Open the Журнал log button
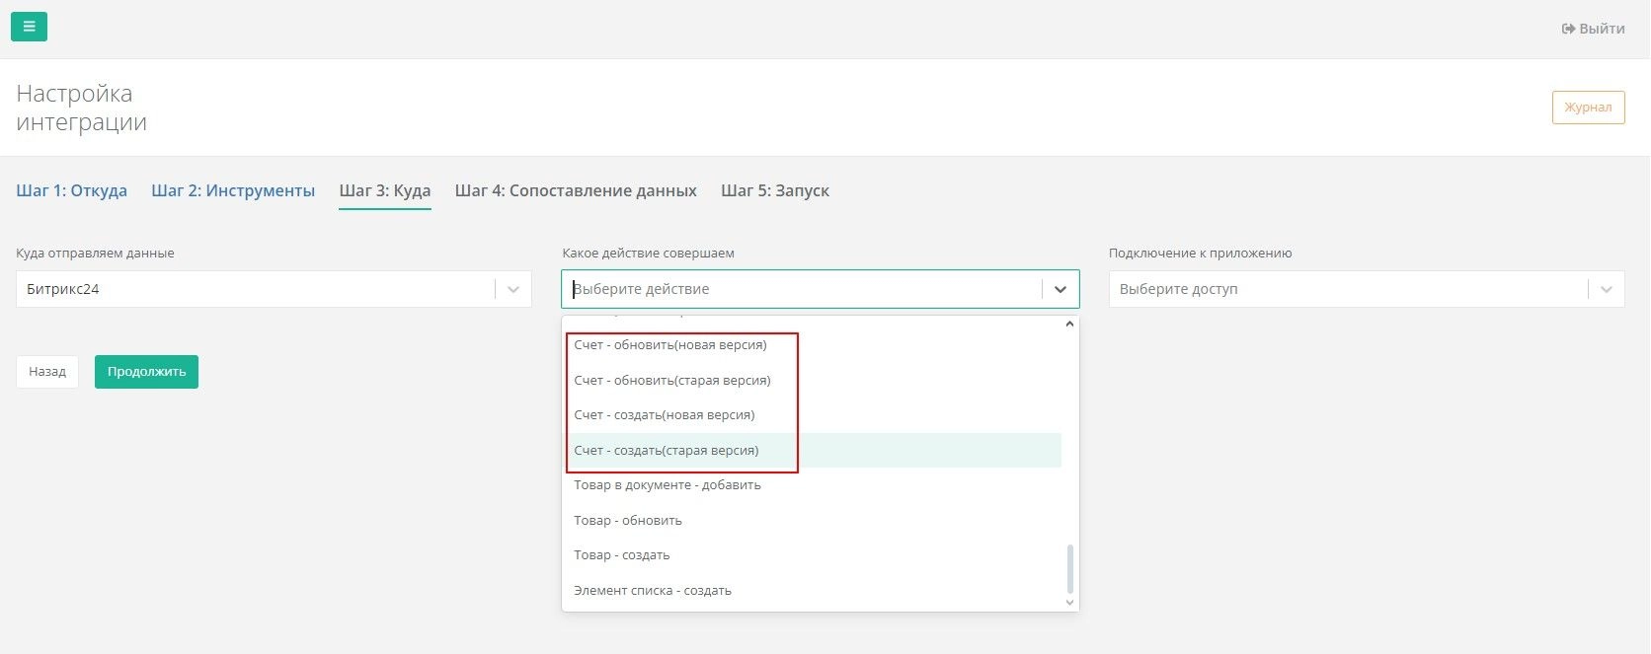Viewport: 1651px width, 654px height. click(1588, 108)
